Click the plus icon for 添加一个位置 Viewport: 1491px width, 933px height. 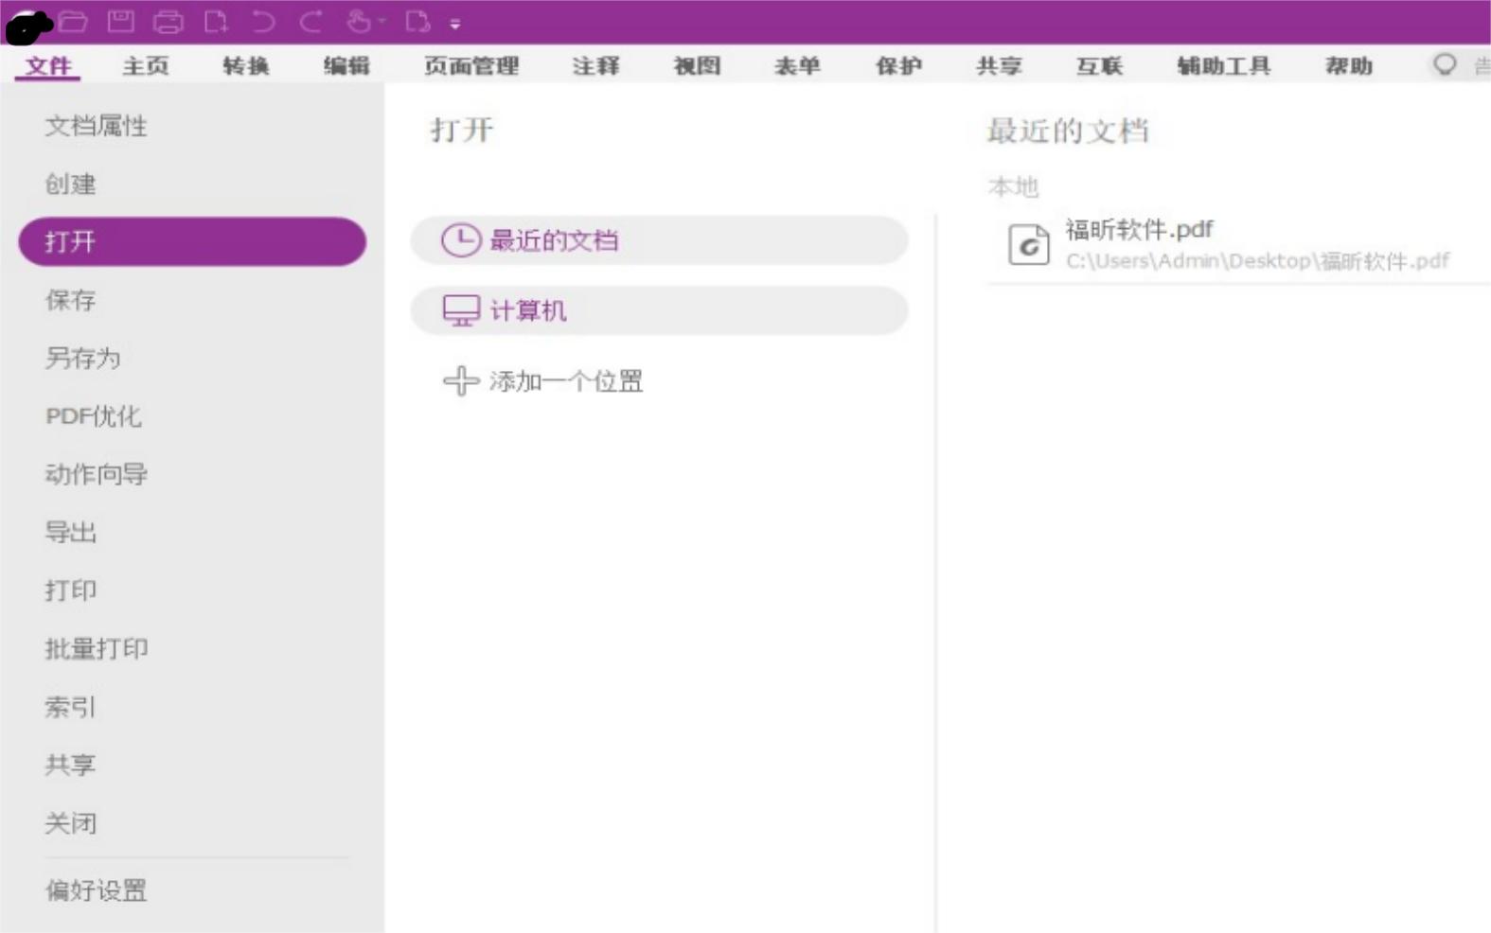point(461,380)
